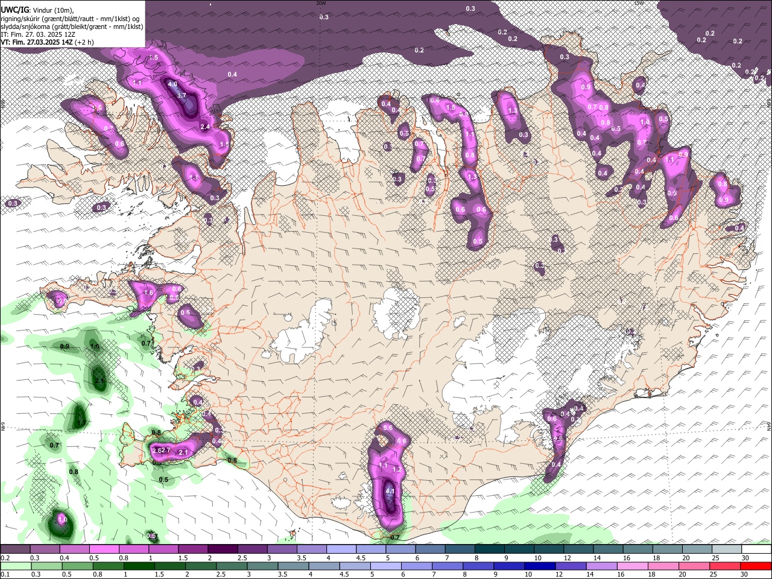Click the 2.1 value in the green rain cell

point(100,381)
